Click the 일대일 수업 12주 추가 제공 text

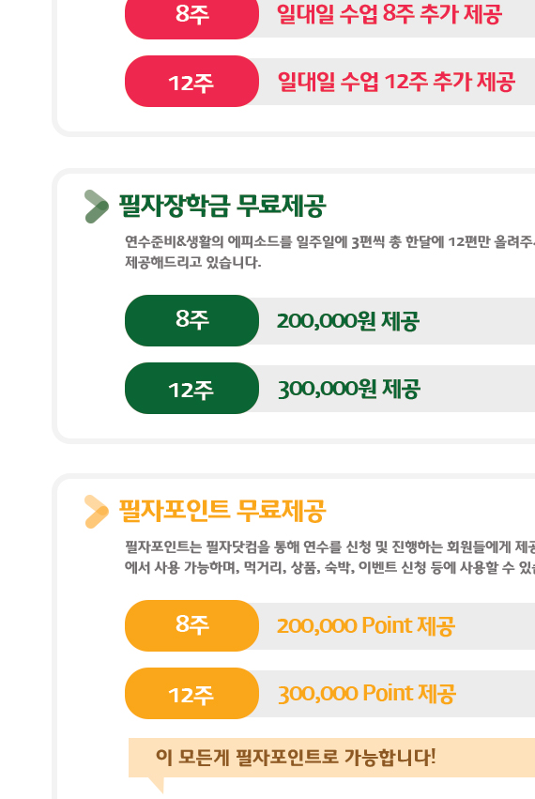pos(396,82)
